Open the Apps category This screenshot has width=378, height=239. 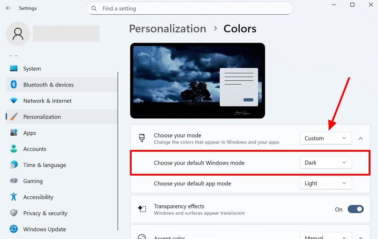point(61,133)
